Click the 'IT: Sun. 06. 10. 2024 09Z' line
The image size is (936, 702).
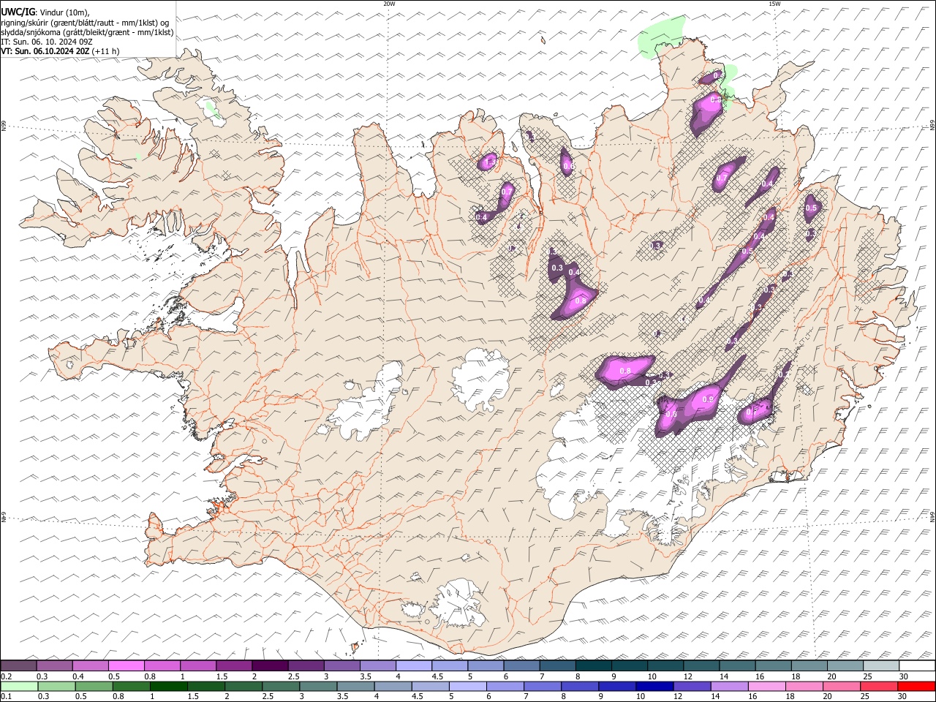[x=47, y=42]
